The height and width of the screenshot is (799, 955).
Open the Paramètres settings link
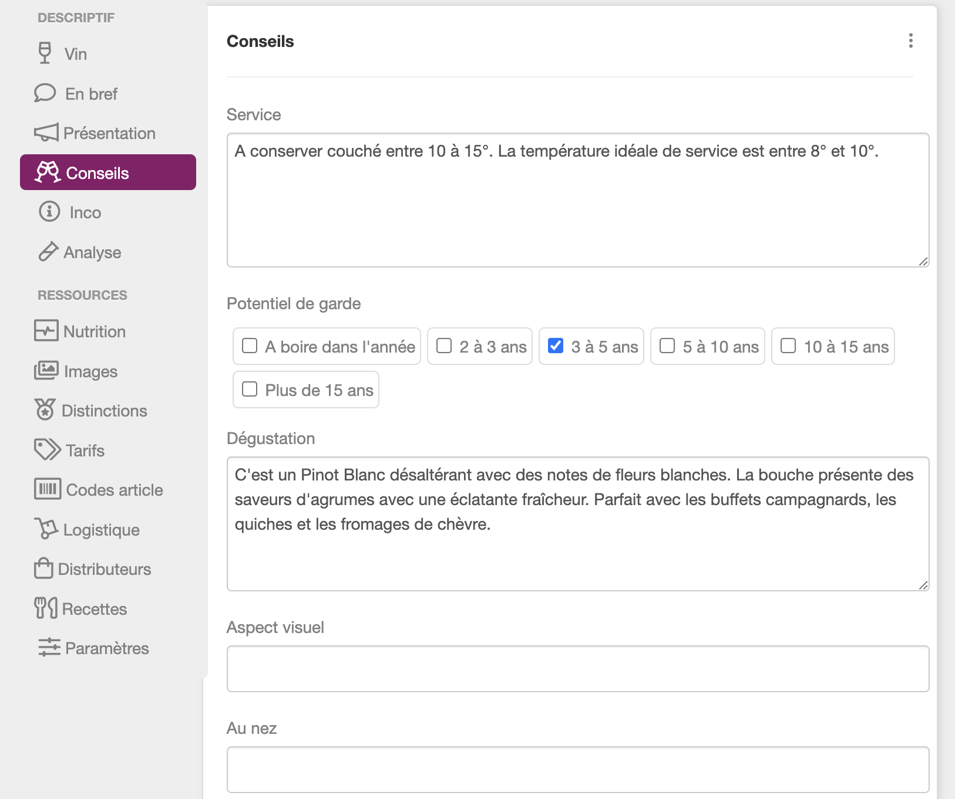(x=93, y=648)
